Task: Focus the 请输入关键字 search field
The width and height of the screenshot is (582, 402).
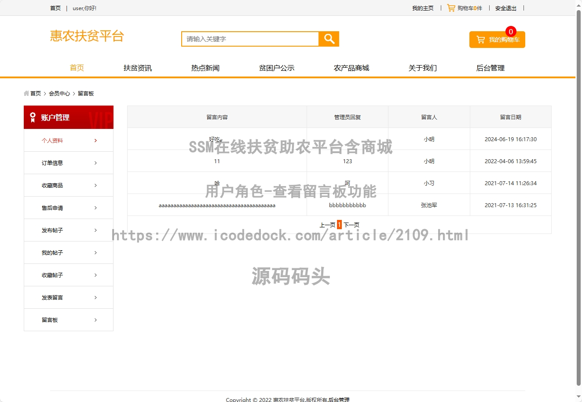Action: point(250,39)
